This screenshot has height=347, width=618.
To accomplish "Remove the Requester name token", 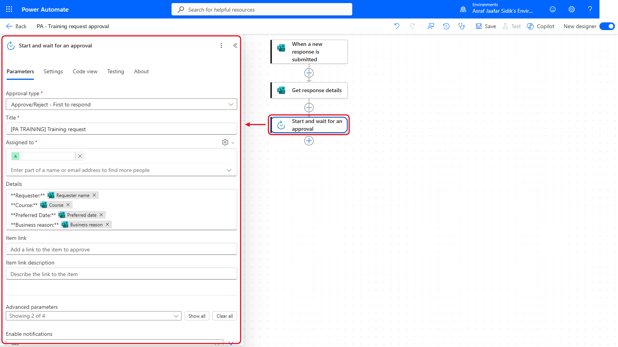I will (x=94, y=195).
